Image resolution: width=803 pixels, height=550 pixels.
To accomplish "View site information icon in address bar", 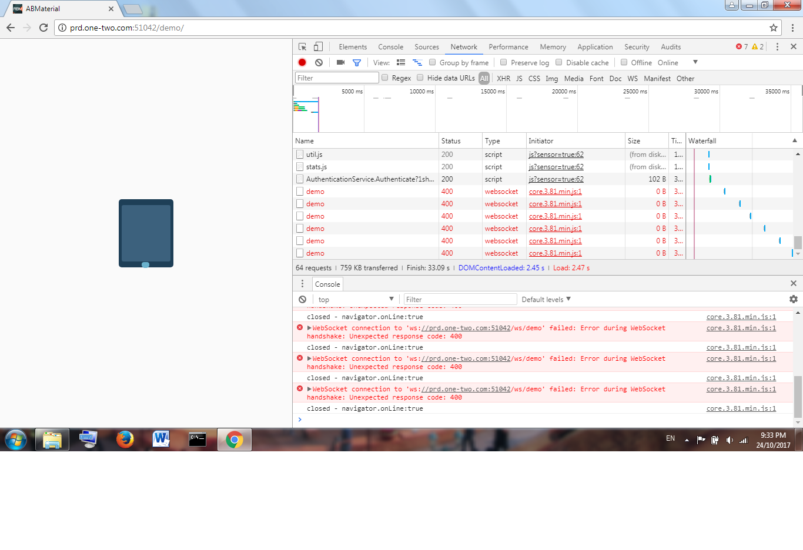I will click(x=62, y=28).
